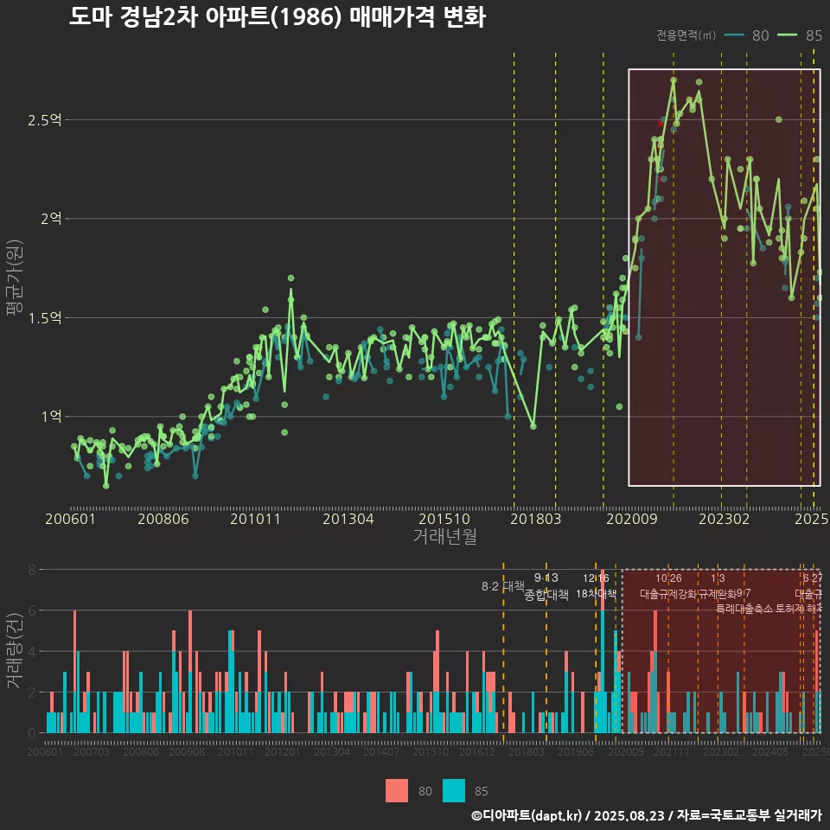The height and width of the screenshot is (830, 830).
Task: Click the 1억 y-axis label
Action: [51, 416]
